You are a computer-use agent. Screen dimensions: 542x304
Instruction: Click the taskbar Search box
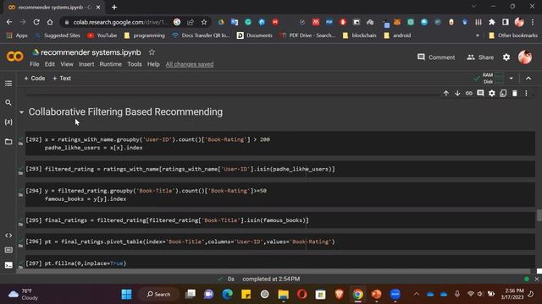158,295
